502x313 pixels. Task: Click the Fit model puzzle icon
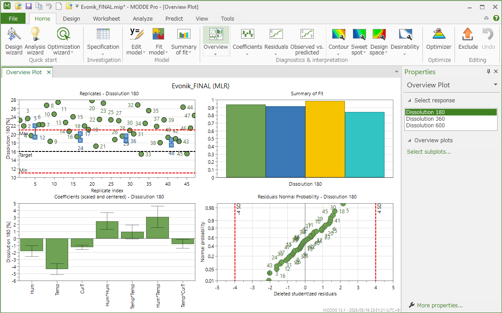pyautogui.click(x=158, y=34)
